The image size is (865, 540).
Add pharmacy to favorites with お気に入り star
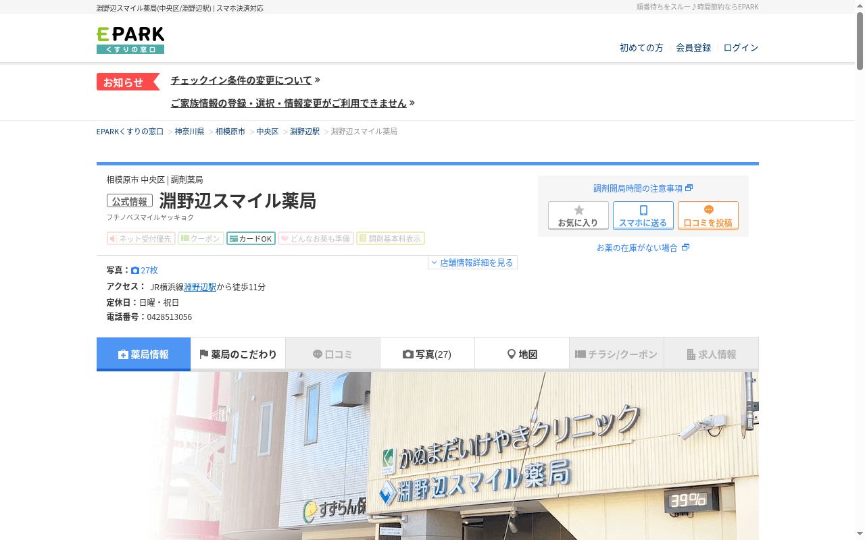578,215
